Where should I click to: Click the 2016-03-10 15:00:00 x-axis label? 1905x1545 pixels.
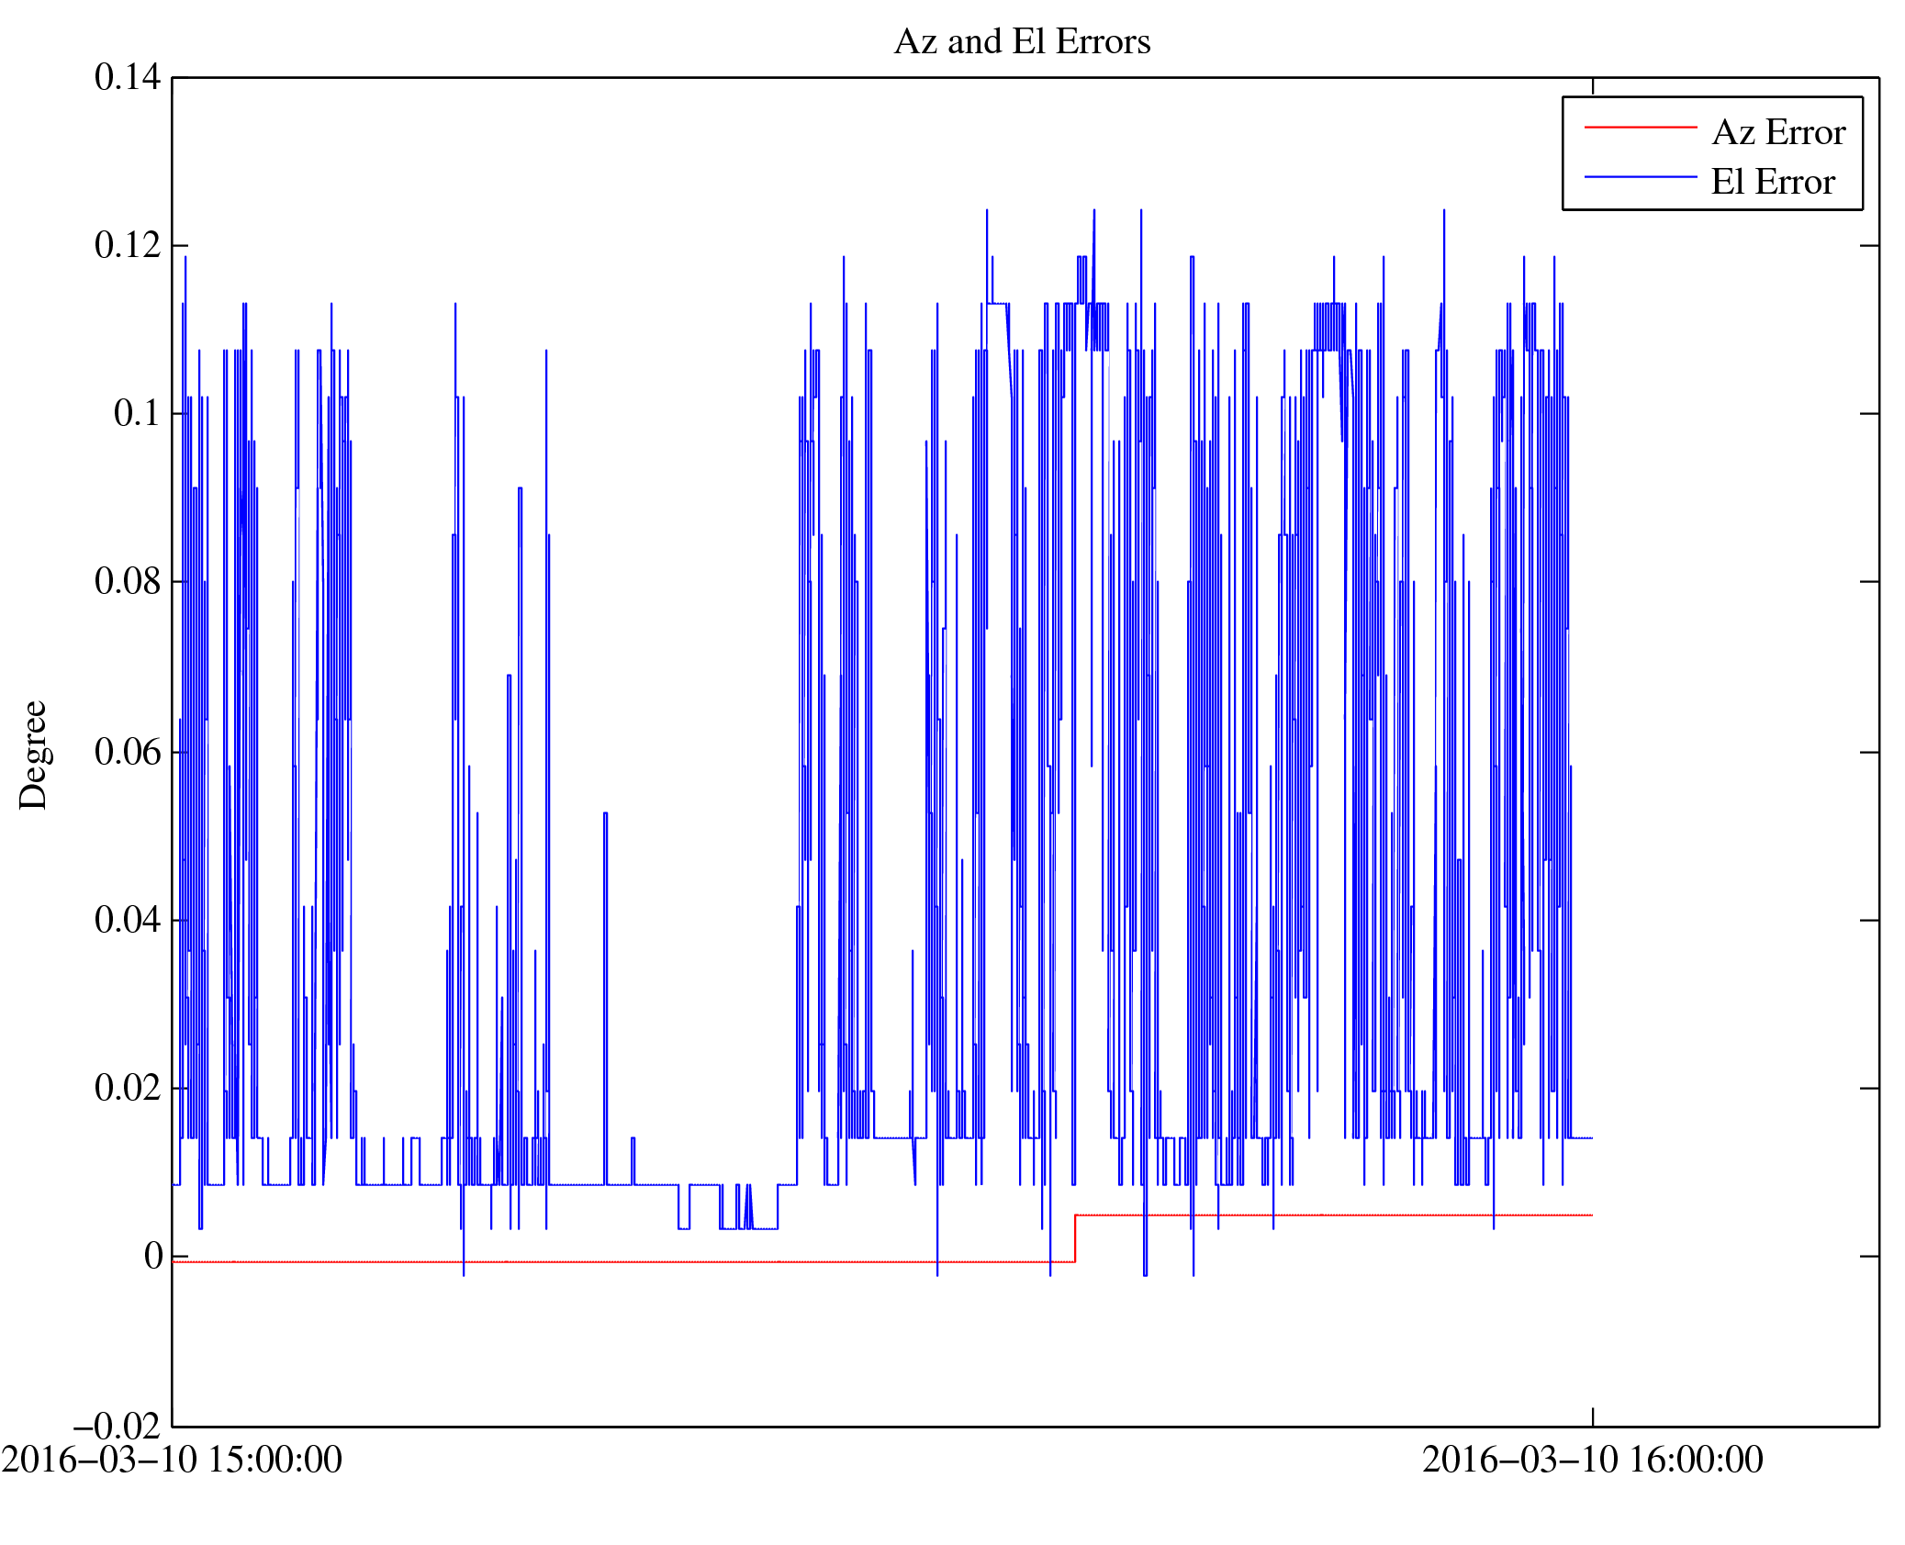(x=172, y=1460)
